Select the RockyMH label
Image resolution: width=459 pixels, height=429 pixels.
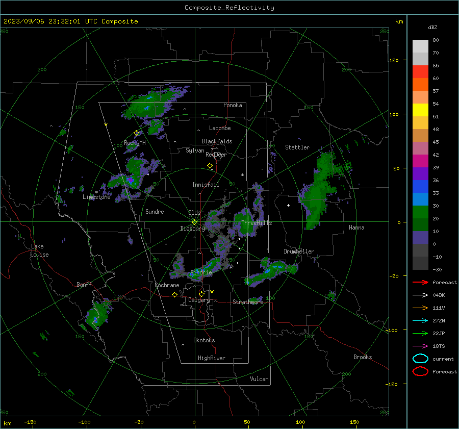tap(135, 143)
